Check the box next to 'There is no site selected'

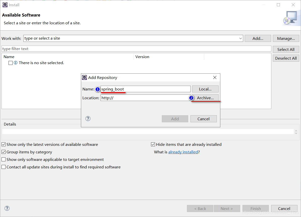coord(11,63)
